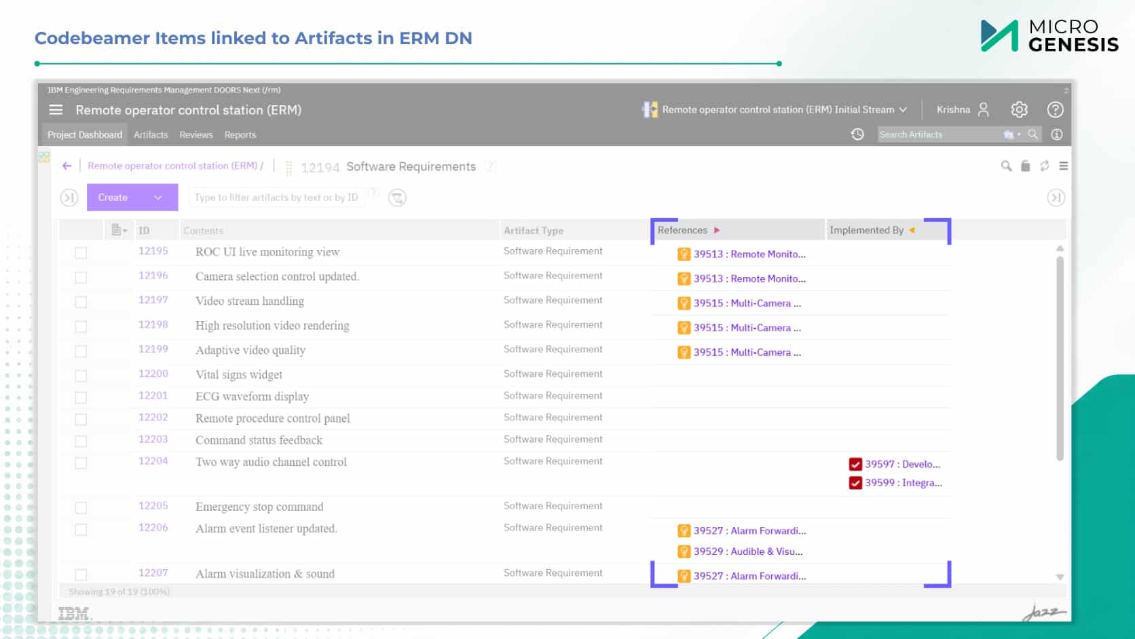Click the red checkmark icon for 39597
The image size is (1135, 639).
tap(855, 464)
